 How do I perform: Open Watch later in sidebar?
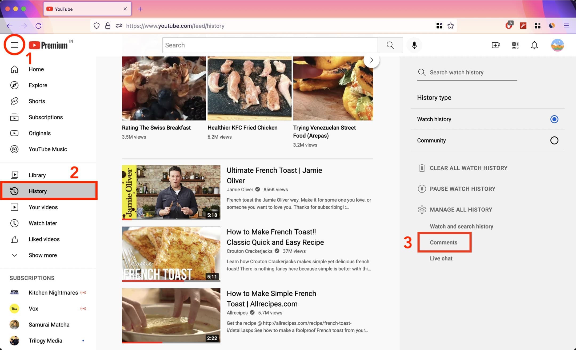point(48,223)
